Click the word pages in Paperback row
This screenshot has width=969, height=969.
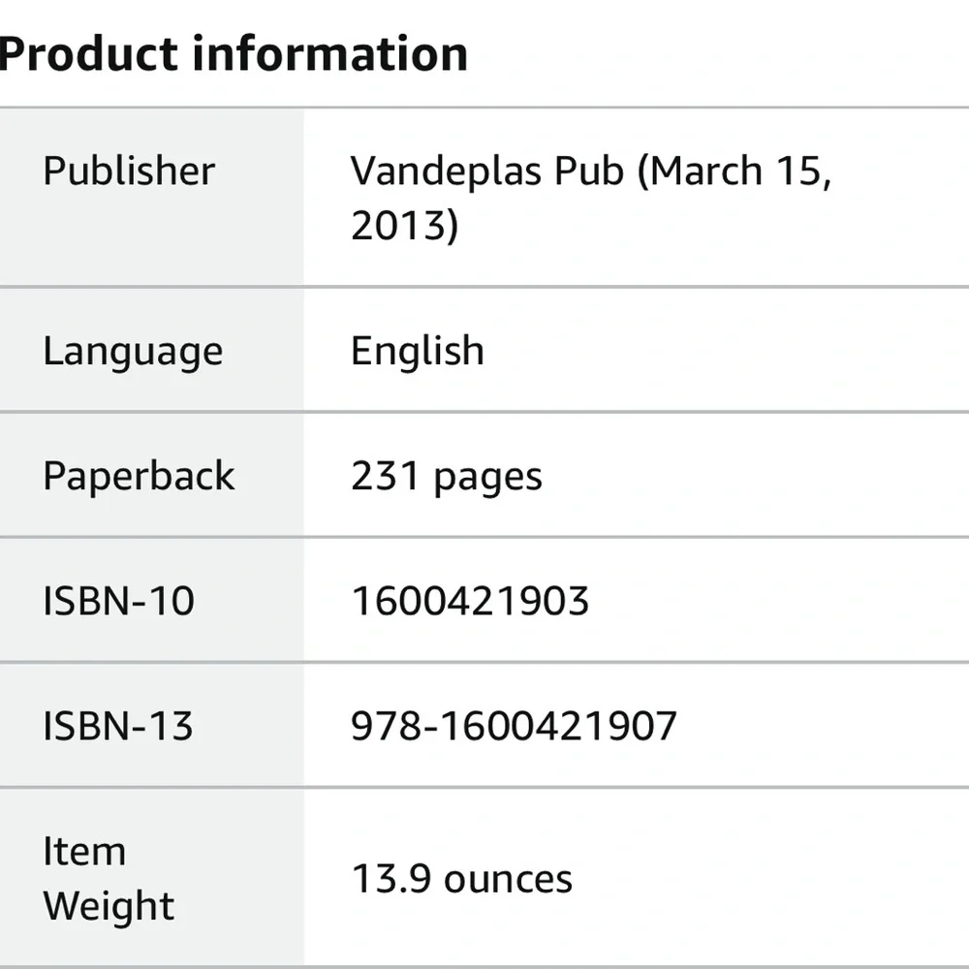(x=487, y=478)
